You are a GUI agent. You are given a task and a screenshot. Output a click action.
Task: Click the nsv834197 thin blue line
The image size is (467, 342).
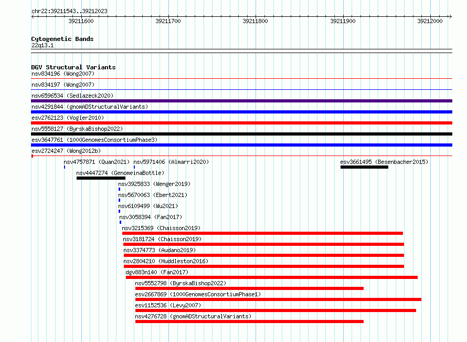click(x=241, y=90)
